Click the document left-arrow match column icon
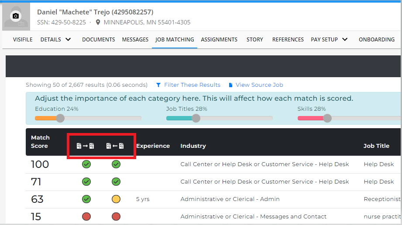 click(x=115, y=146)
